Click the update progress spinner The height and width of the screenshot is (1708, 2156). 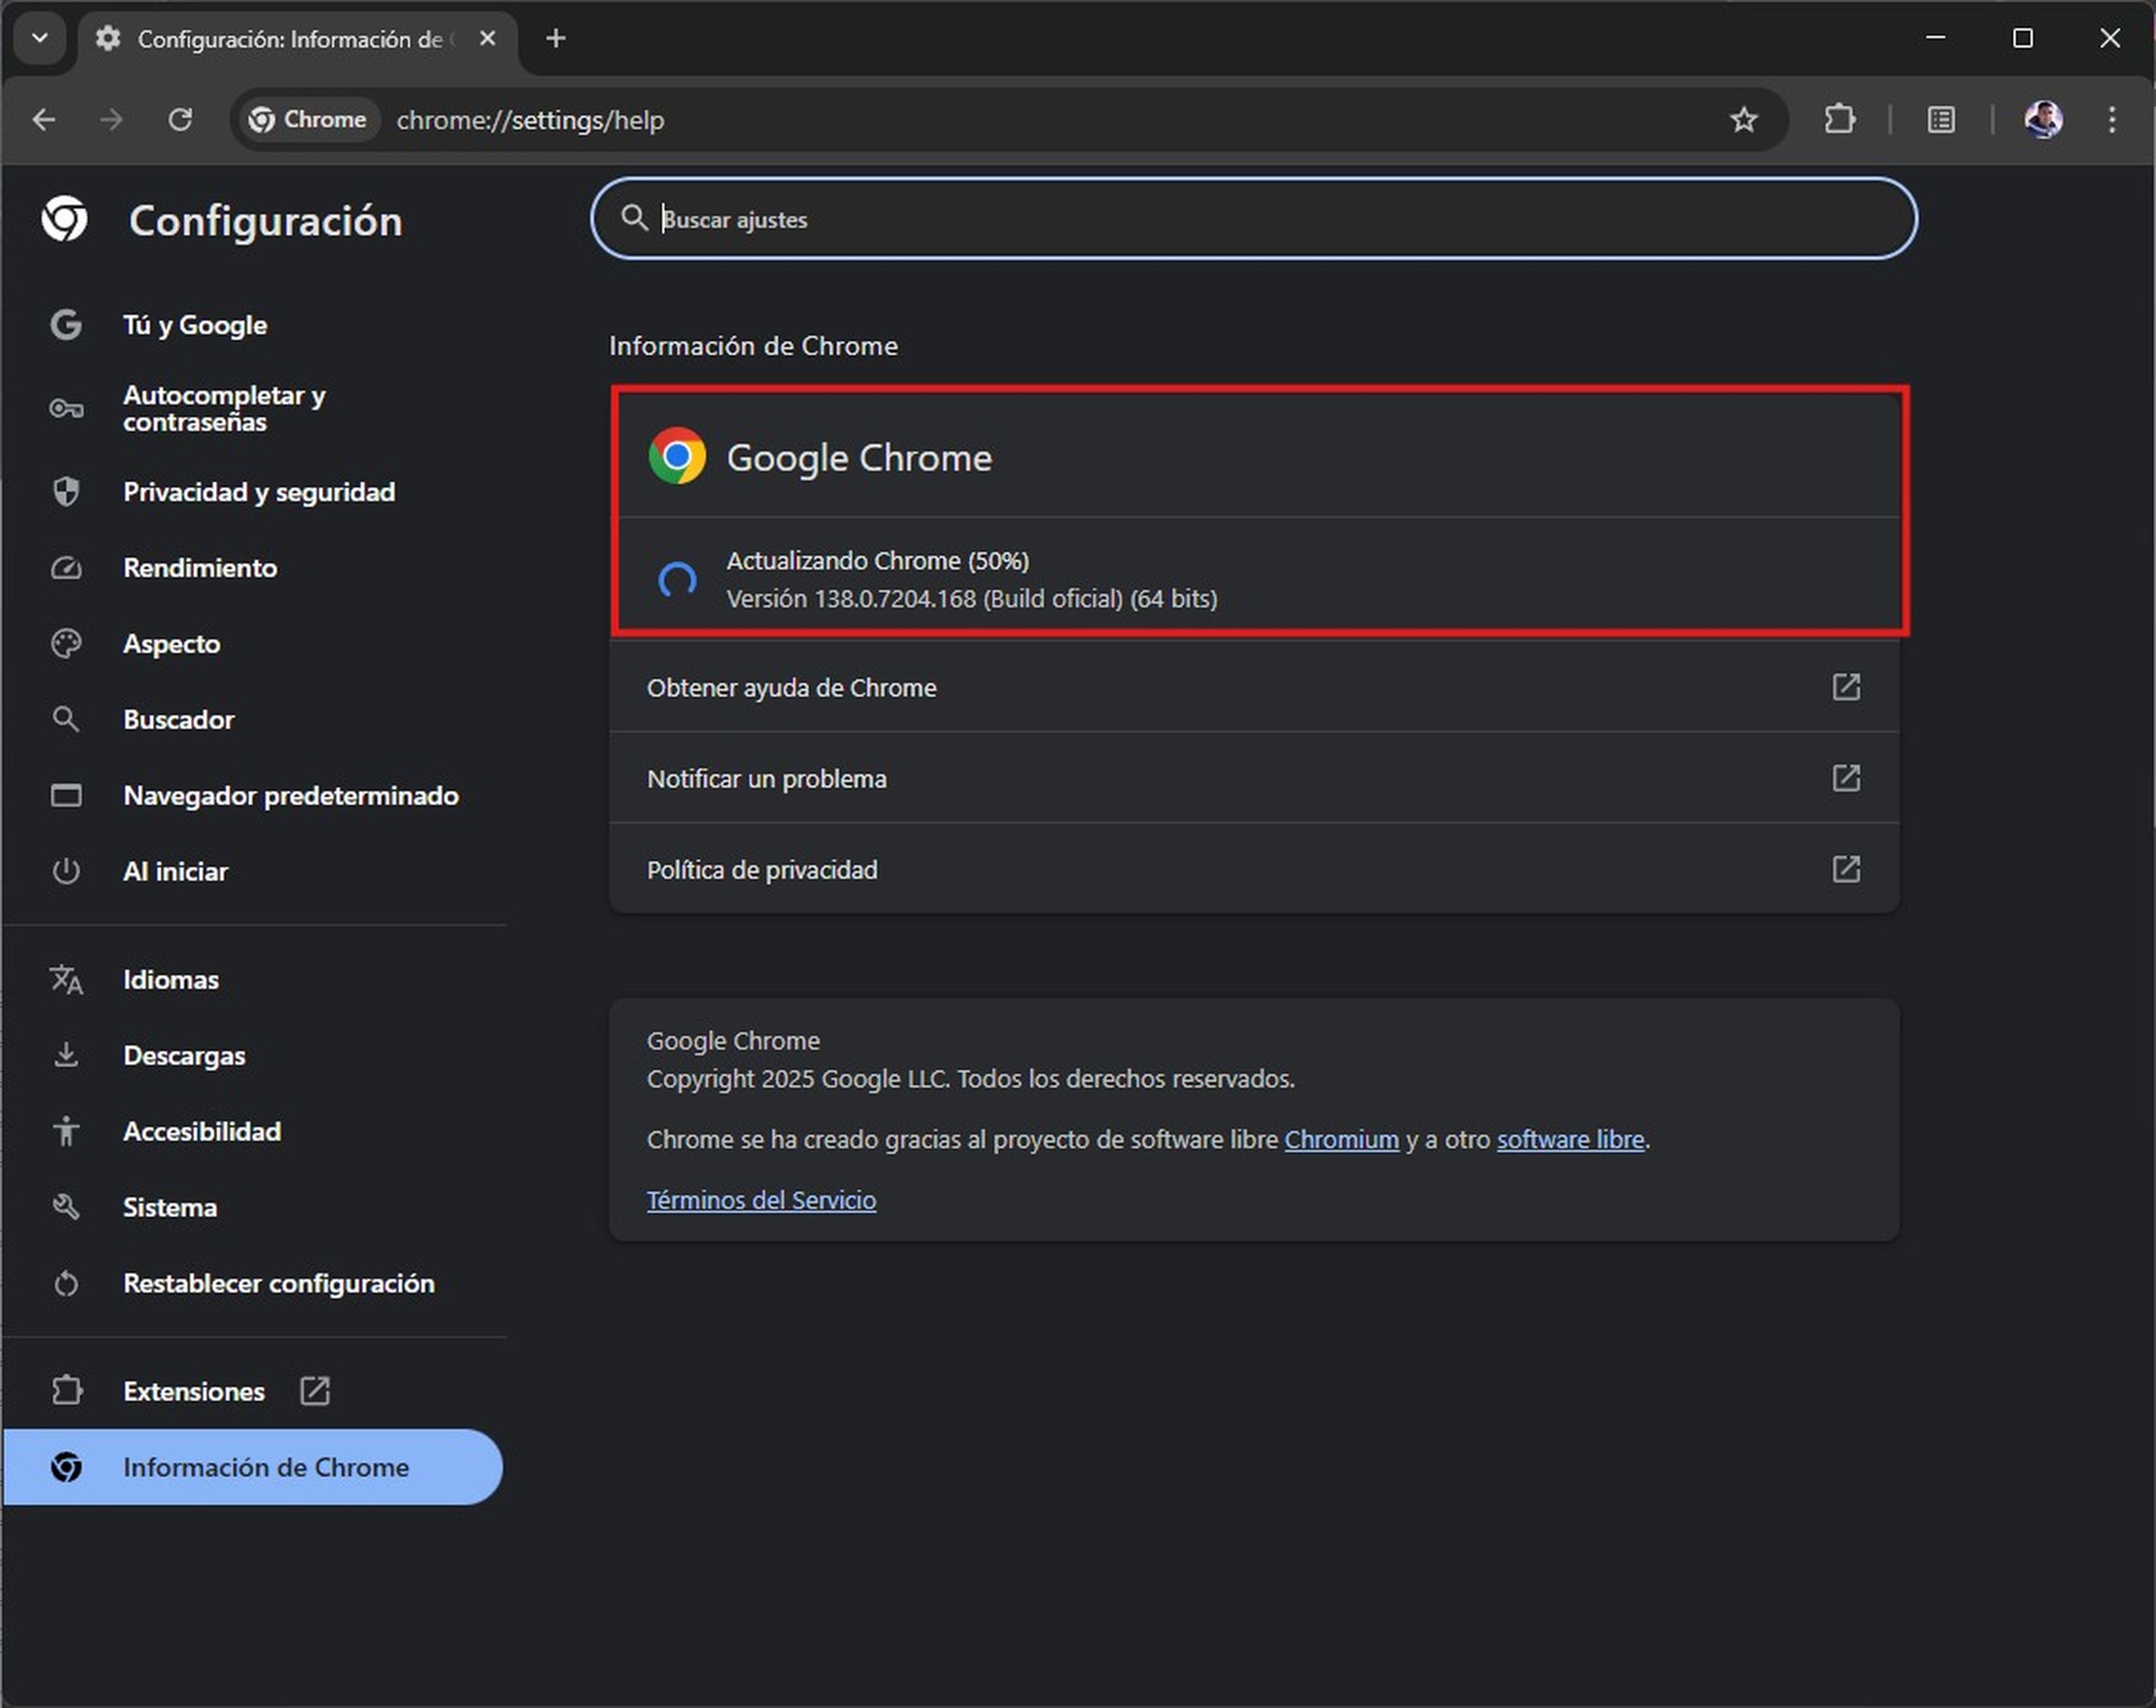pos(677,580)
